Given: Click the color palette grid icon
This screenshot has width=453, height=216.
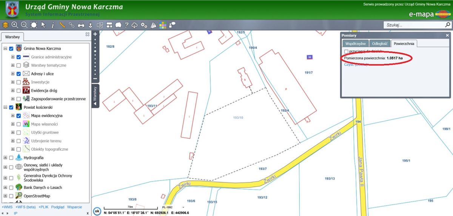Looking at the screenshot, I should click(x=163, y=25).
